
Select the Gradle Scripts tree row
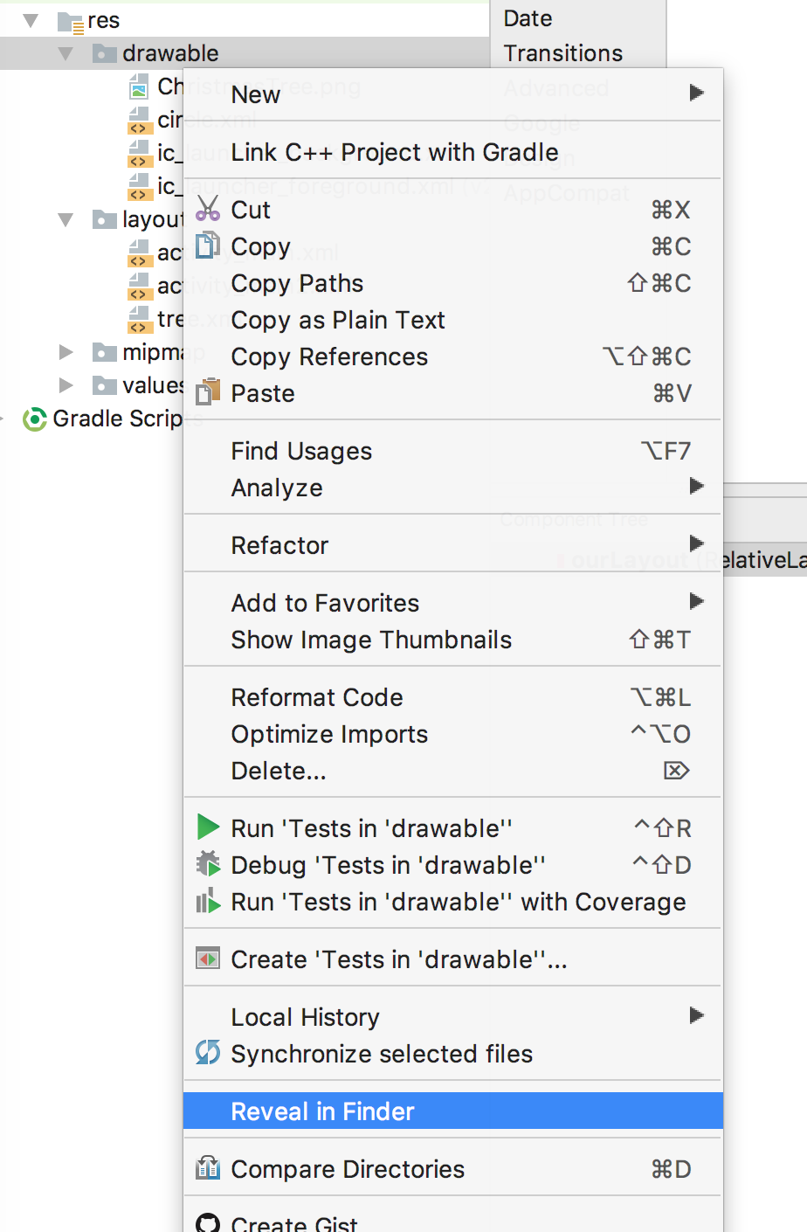[x=92, y=419]
